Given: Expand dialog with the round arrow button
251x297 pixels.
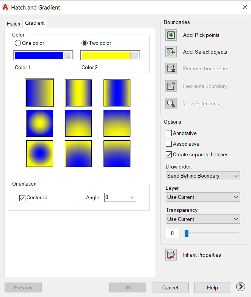Looking at the screenshot, I should coord(241,287).
